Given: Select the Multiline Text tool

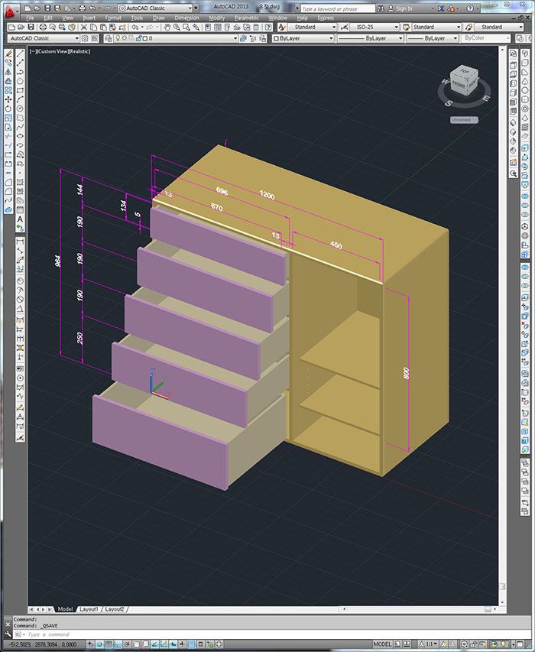Looking at the screenshot, I should [x=20, y=219].
